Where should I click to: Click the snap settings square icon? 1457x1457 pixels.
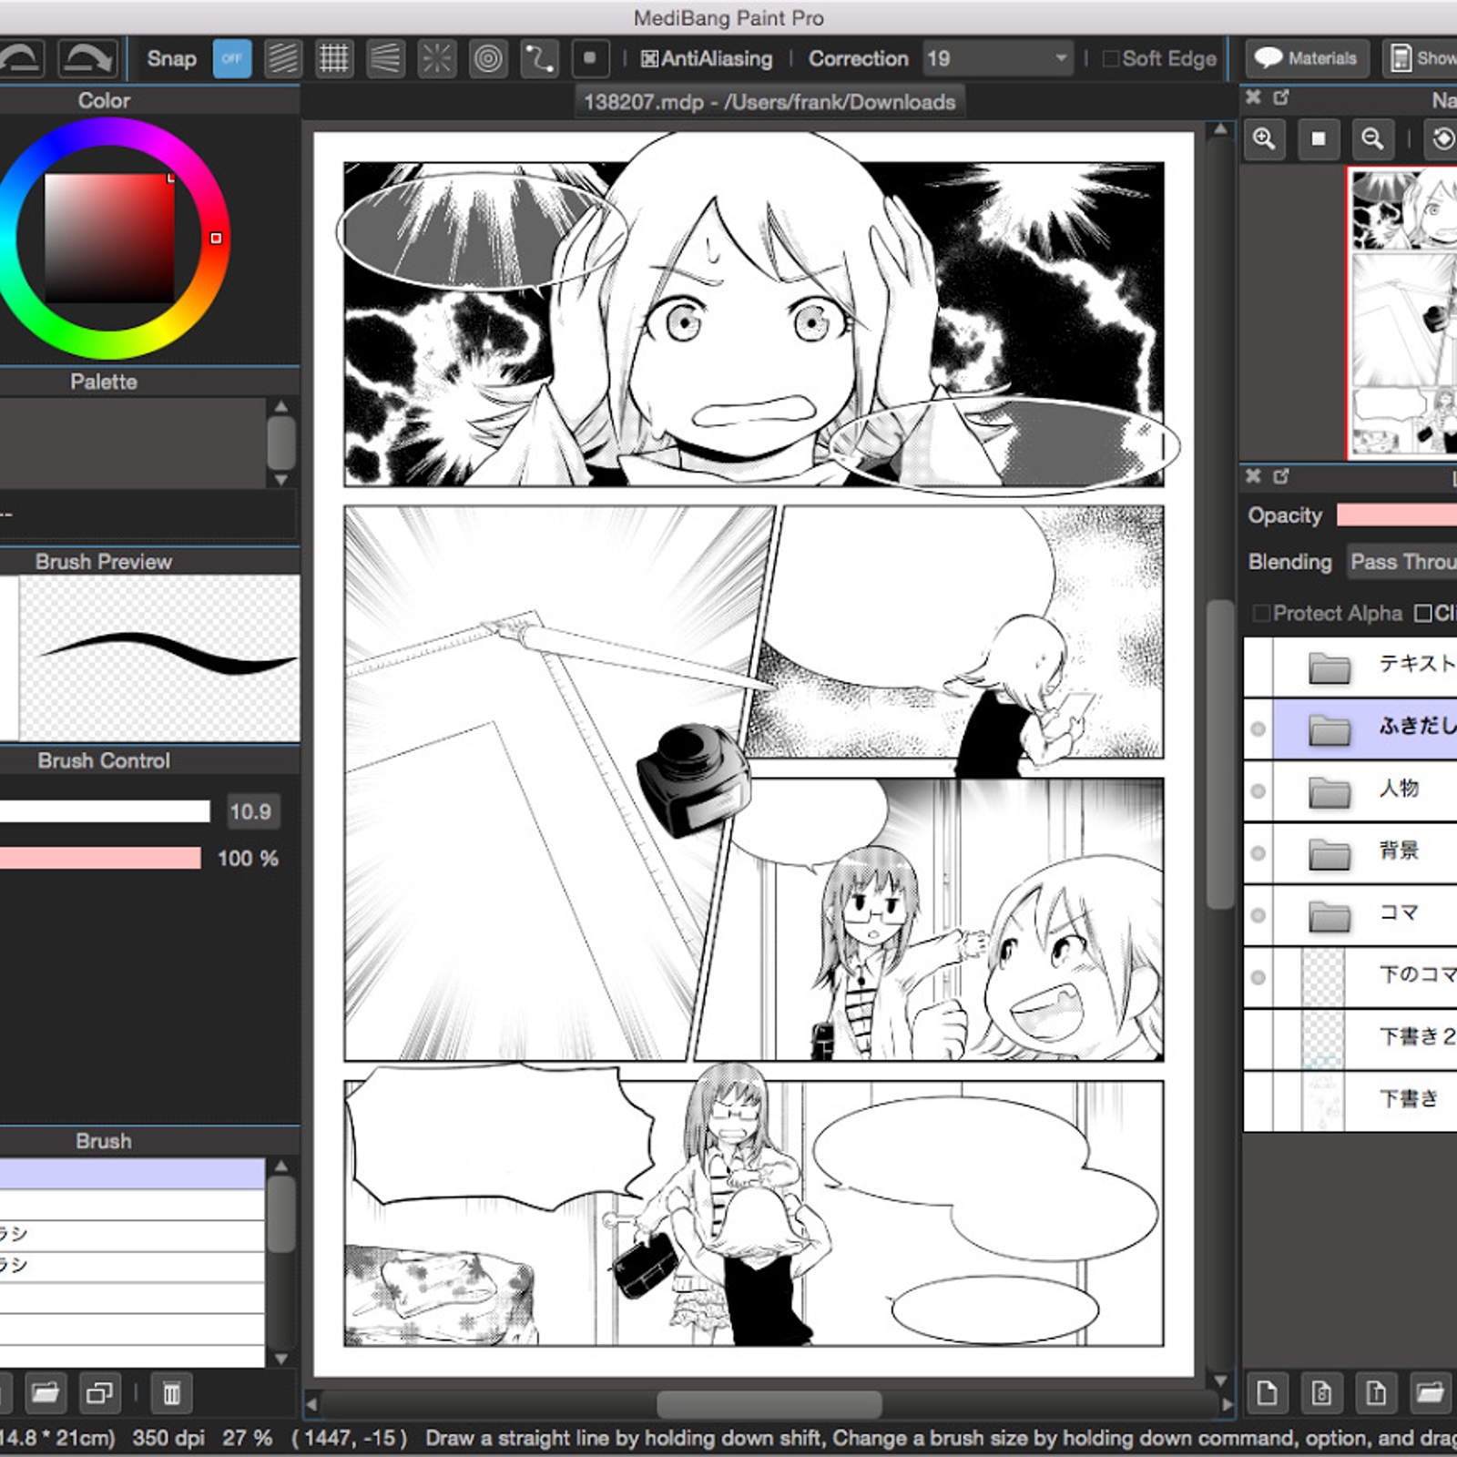pos(590,59)
